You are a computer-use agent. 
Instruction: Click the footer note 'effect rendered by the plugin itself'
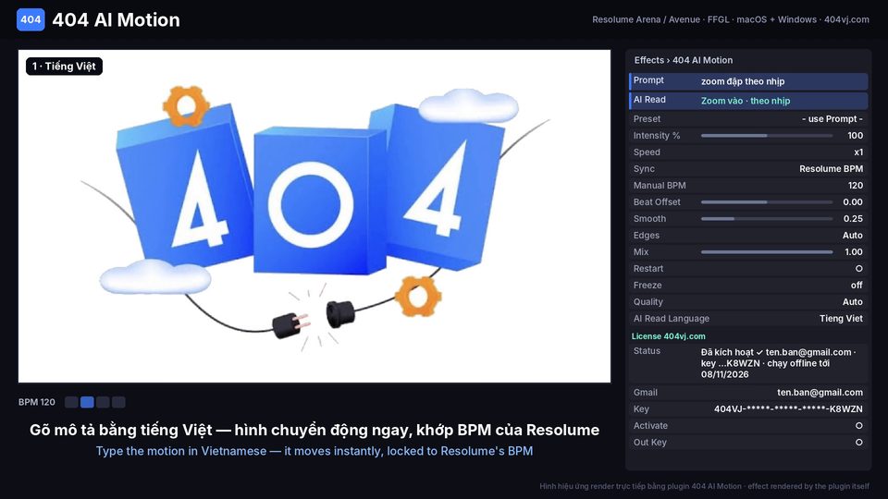808,486
